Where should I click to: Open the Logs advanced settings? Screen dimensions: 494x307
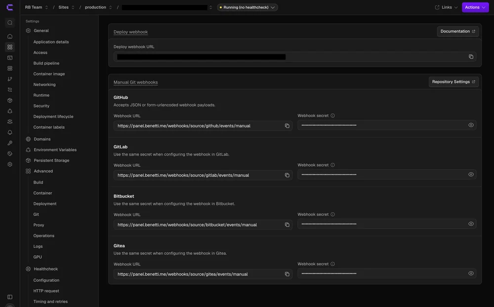(38, 246)
